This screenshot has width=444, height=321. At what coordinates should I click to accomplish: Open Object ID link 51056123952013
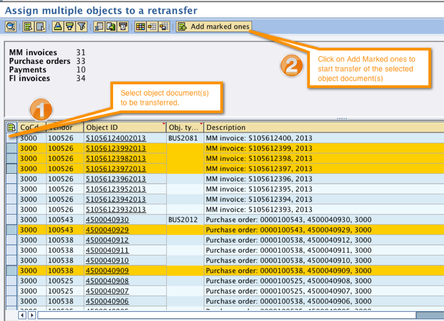pyautogui.click(x=116, y=189)
